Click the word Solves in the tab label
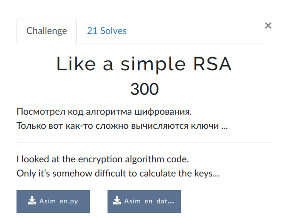This screenshot has width=290, height=218. tap(113, 31)
